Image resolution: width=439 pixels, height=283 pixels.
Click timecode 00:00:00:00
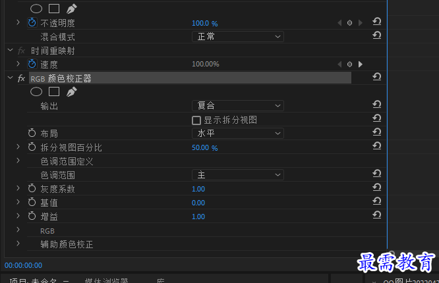tap(23, 265)
